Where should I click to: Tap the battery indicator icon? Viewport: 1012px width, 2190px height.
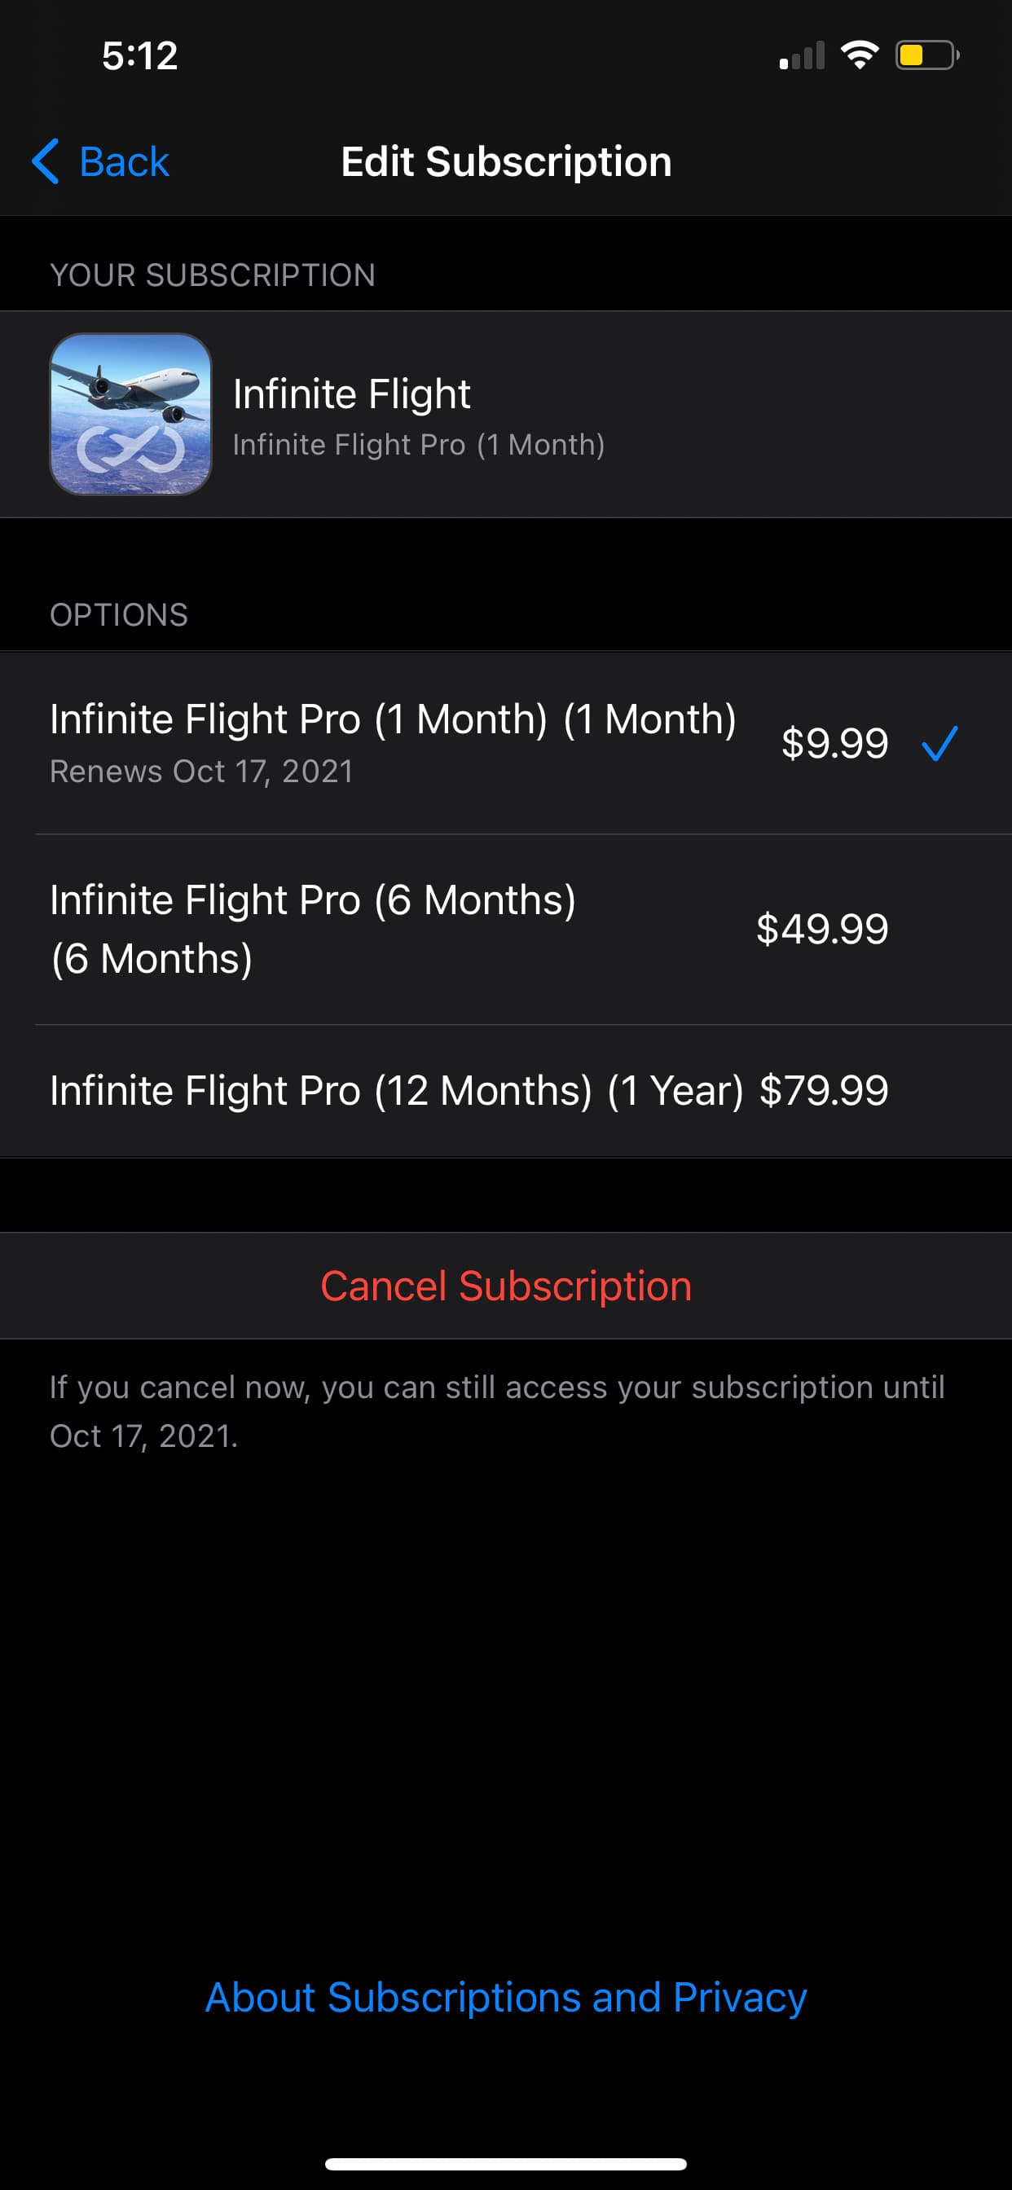click(x=926, y=56)
